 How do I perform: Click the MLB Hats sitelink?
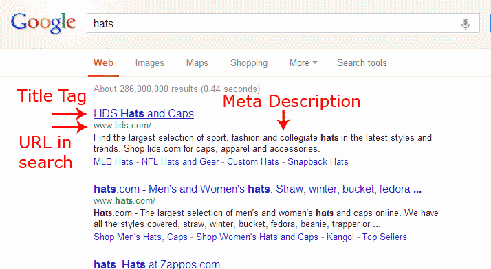pyautogui.click(x=113, y=161)
